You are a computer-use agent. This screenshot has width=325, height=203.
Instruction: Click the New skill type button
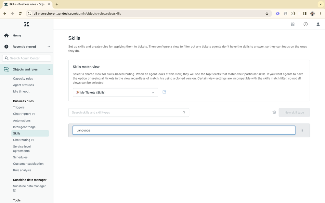click(x=294, y=112)
